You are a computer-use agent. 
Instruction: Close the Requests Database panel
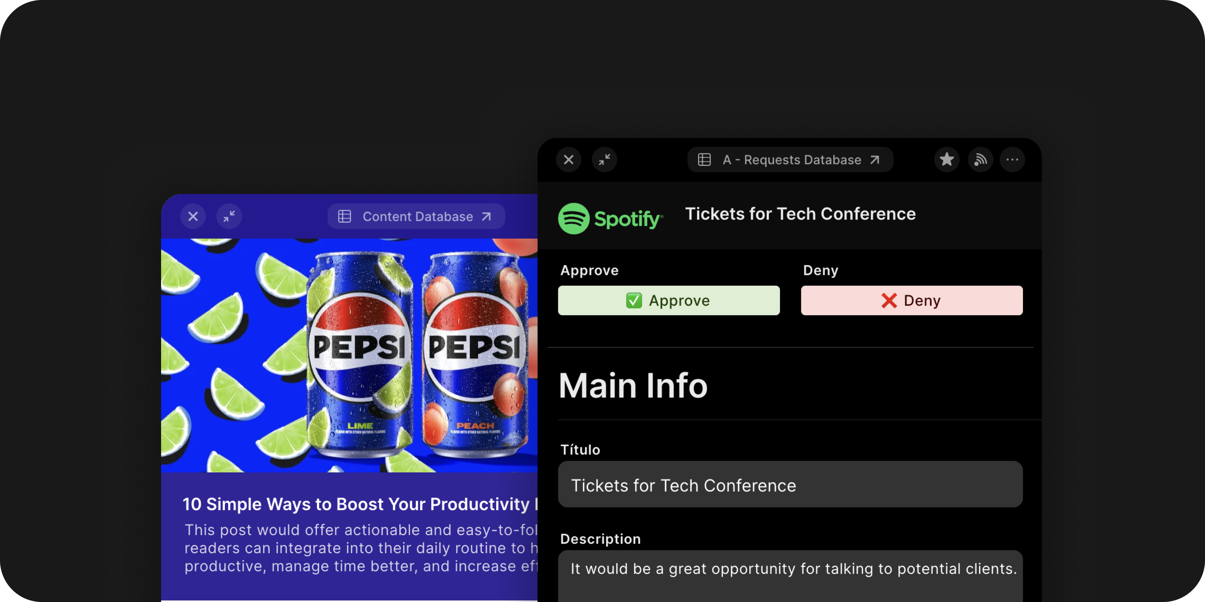coord(569,160)
